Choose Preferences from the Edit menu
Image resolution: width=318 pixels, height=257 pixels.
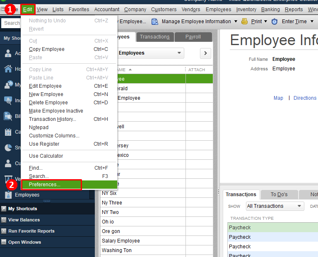tap(69, 185)
